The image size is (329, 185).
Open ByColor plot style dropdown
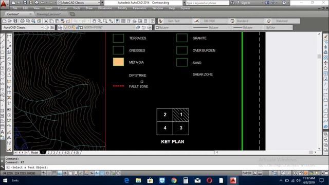(290, 27)
